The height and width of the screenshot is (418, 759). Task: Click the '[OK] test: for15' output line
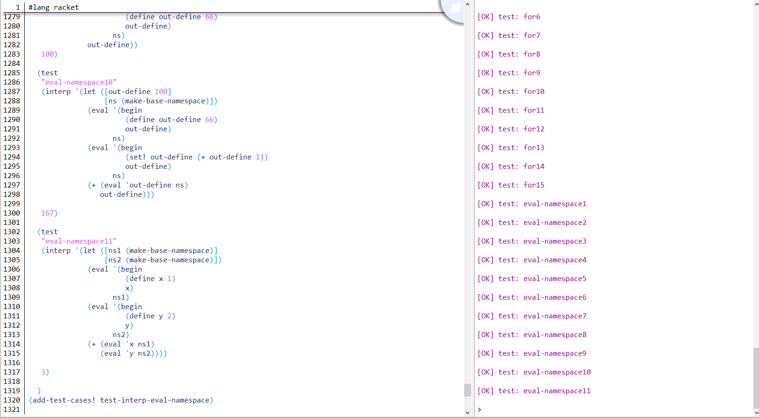click(511, 185)
